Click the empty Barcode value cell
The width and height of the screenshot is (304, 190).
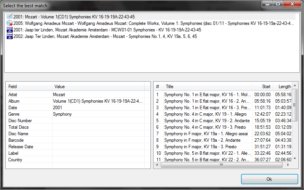[x=98, y=140]
